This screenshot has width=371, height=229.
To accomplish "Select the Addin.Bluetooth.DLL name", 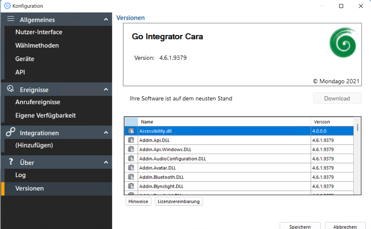I will coord(161,177).
